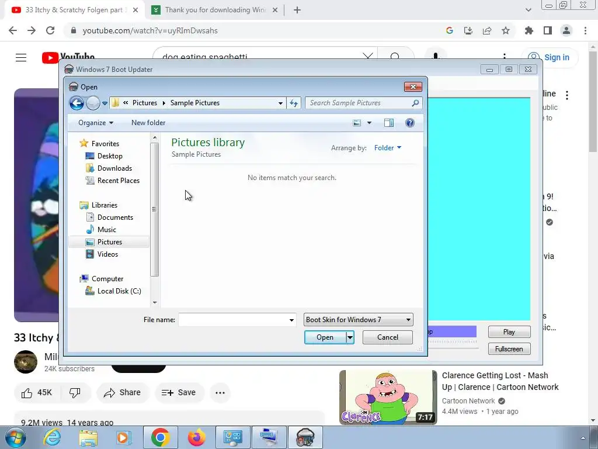Click Pictures in the address breadcrumb
This screenshot has height=449, width=598.
tap(145, 103)
